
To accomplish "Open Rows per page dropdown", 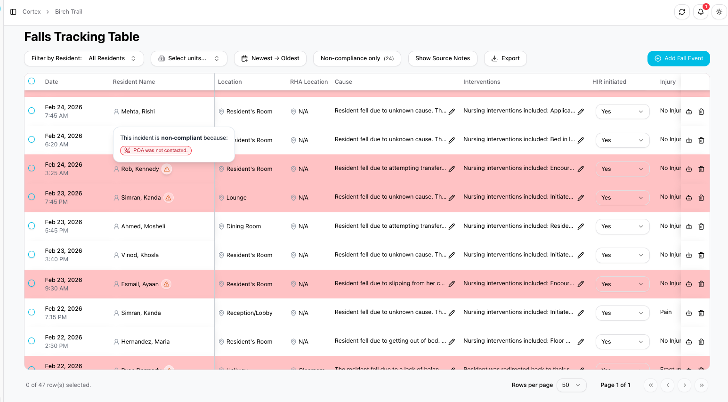I will click(x=571, y=385).
